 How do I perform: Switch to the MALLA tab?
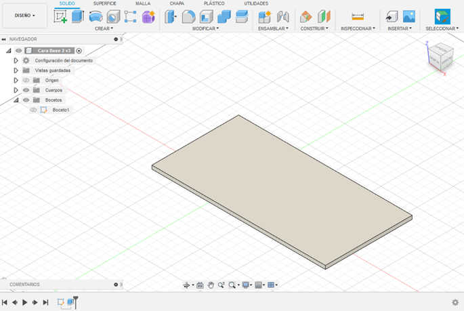[143, 3]
